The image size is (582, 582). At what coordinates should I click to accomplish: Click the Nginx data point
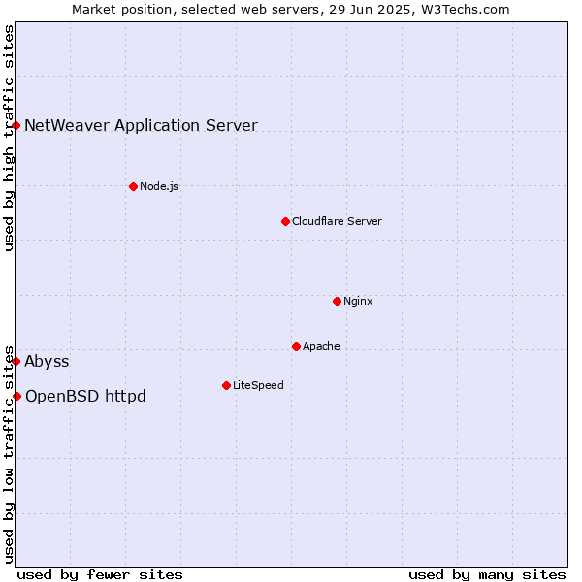(337, 301)
